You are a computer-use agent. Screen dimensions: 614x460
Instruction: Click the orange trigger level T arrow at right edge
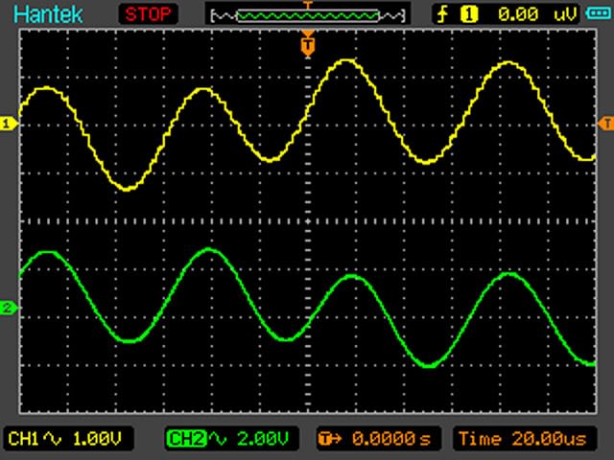[x=605, y=124]
